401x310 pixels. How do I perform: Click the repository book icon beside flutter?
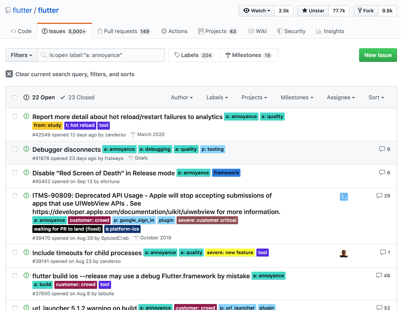pyautogui.click(x=8, y=10)
